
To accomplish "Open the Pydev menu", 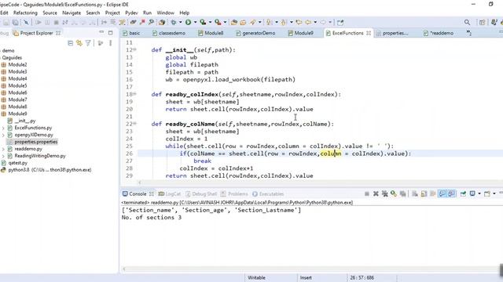I will coord(131,13).
